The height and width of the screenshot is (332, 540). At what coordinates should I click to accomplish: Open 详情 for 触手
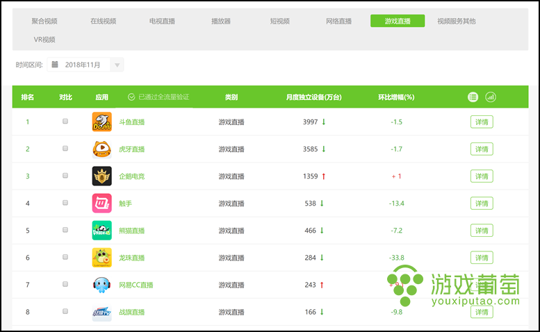482,204
